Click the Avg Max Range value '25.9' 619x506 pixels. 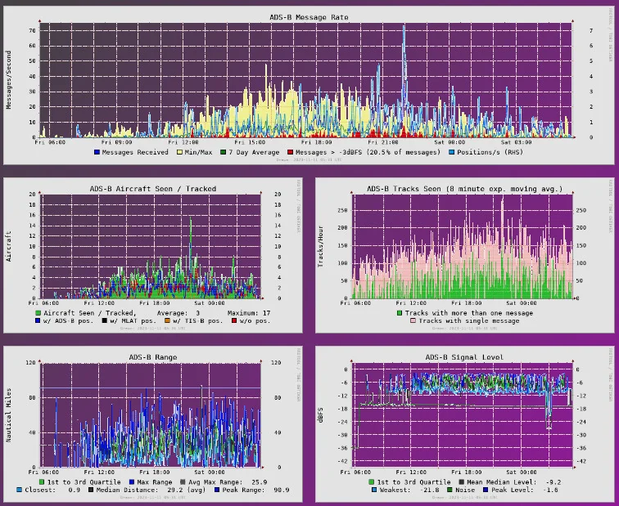260,482
